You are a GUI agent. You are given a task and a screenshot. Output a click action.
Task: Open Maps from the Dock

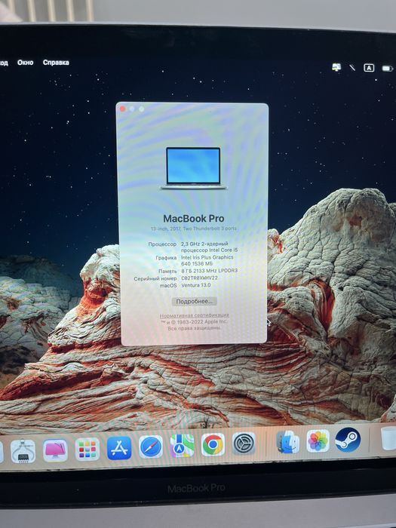[182, 446]
